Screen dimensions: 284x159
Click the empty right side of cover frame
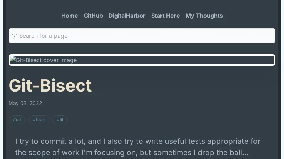213,60
